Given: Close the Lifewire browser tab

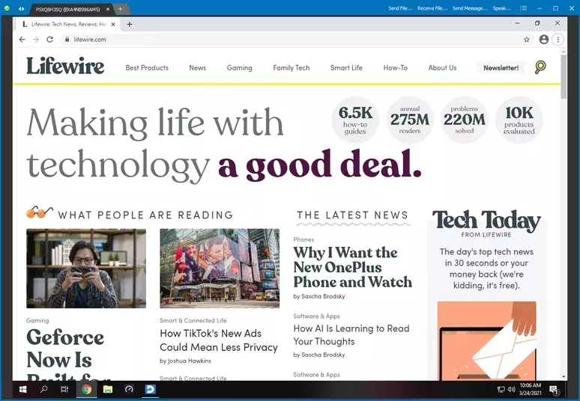Looking at the screenshot, I should [x=113, y=25].
